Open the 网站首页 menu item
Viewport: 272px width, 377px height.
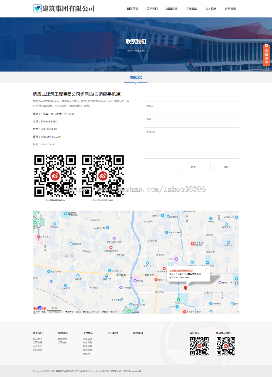[132, 9]
